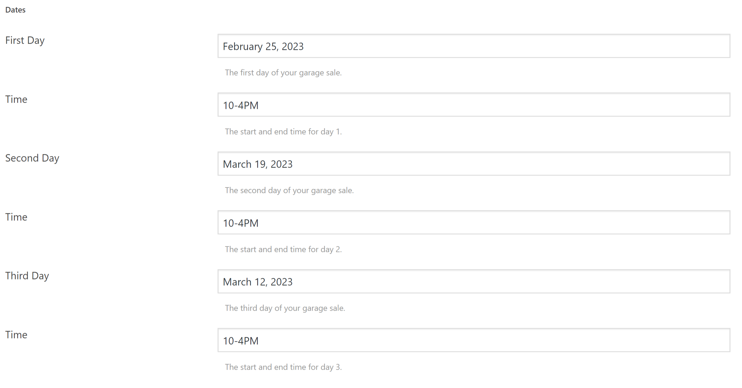Click the Time label under Second Day
Screen dimensions: 742x388
(16, 217)
